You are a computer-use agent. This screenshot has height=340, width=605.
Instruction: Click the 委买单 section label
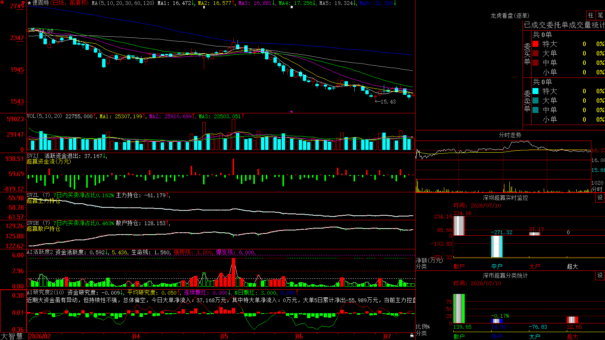527,54
